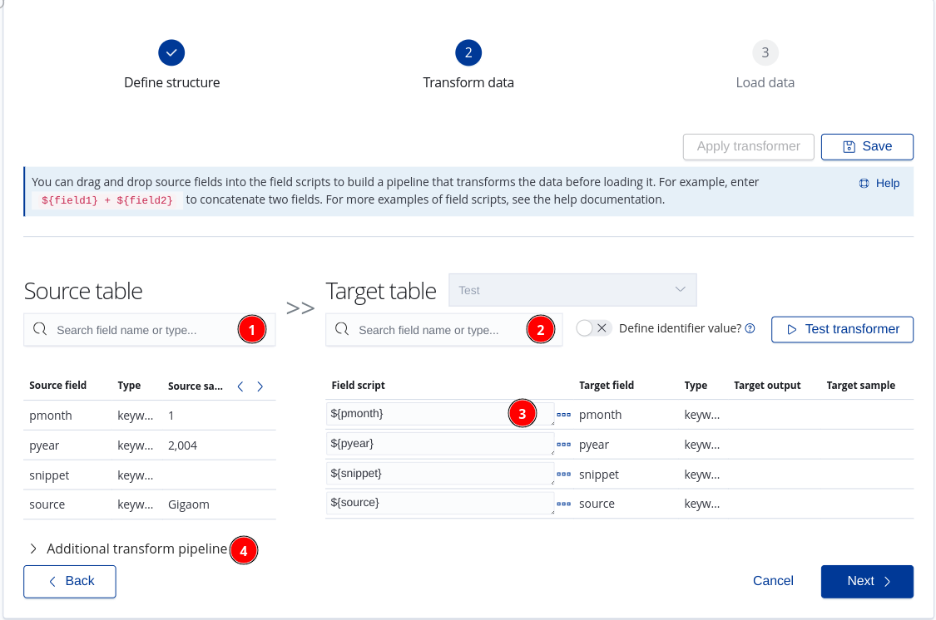This screenshot has width=936, height=620.
Task: Click the options icon beside pmonth field script
Action: 564,414
